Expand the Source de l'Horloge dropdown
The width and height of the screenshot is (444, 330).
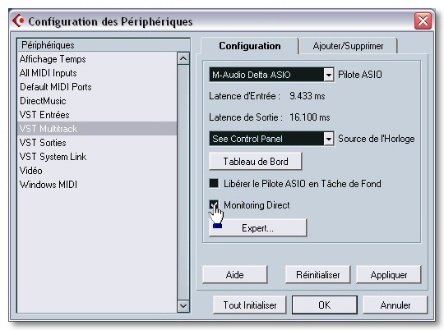click(x=328, y=139)
